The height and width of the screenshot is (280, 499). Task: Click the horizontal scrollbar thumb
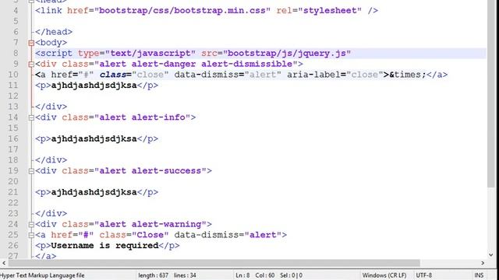[214, 263]
